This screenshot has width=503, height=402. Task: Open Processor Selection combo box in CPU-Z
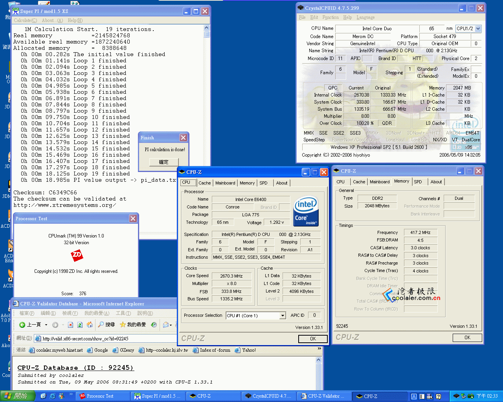[256, 316]
